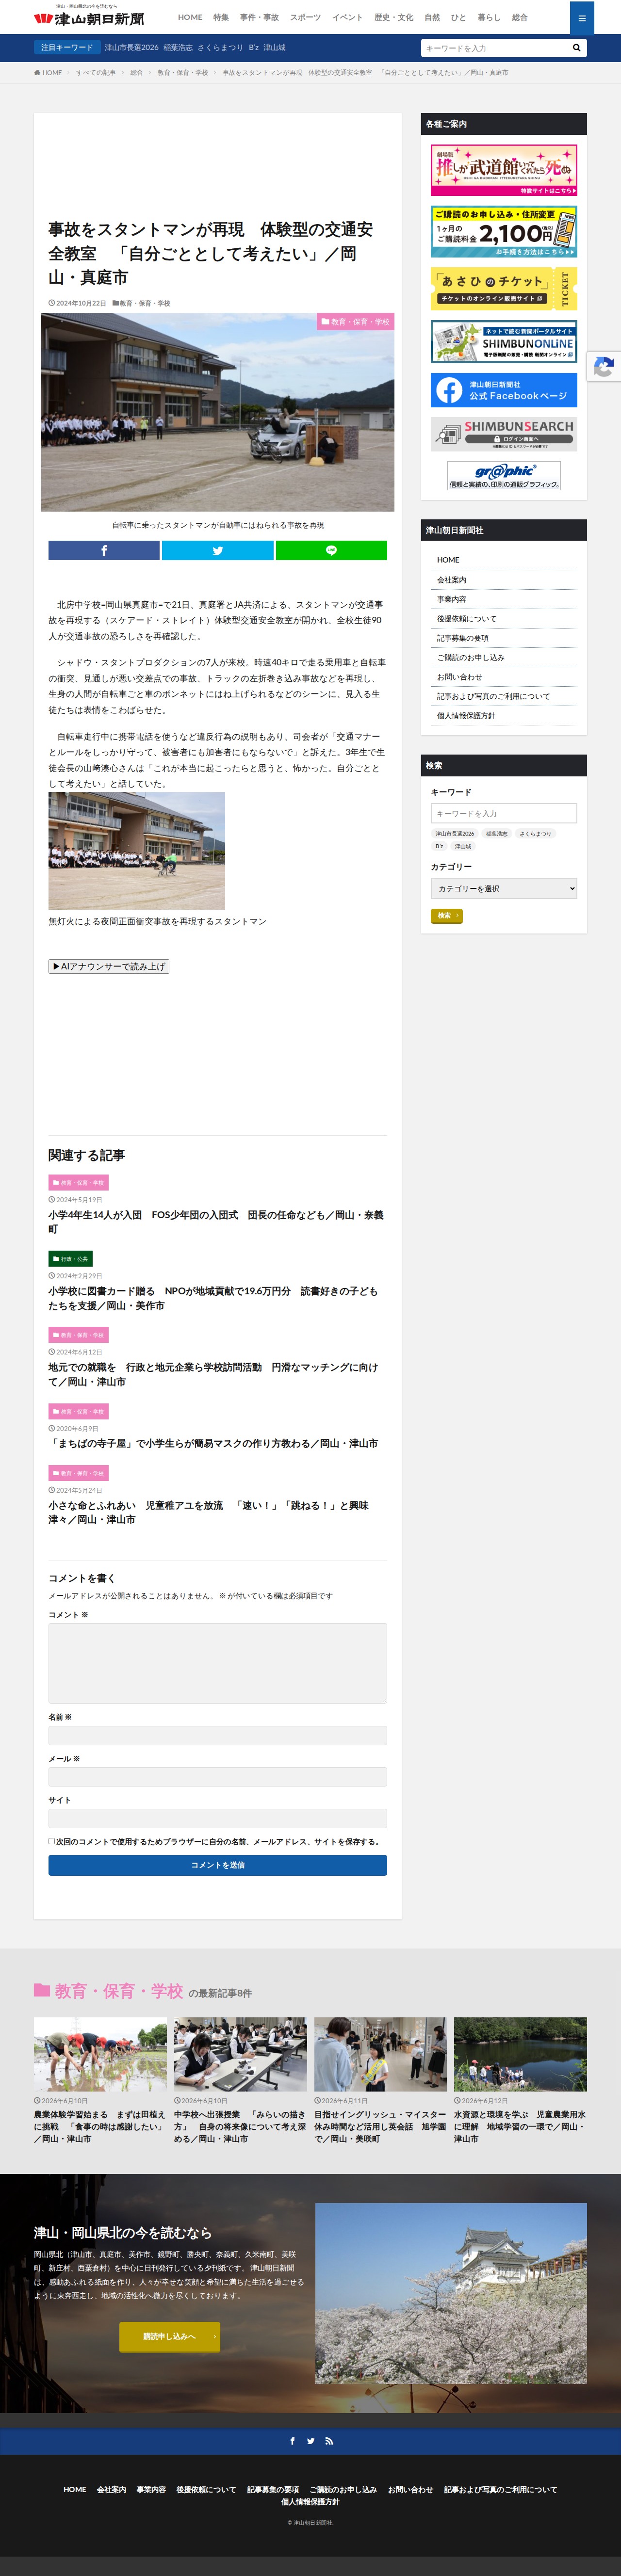621x2576 pixels.
Task: Click the main stuntman accident photo
Action: [217, 412]
